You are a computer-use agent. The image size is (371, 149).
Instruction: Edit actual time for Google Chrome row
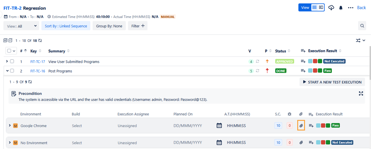[236, 126]
